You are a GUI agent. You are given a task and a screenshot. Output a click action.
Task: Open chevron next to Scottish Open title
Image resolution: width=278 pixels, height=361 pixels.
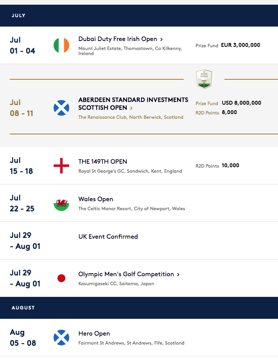pyautogui.click(x=131, y=108)
